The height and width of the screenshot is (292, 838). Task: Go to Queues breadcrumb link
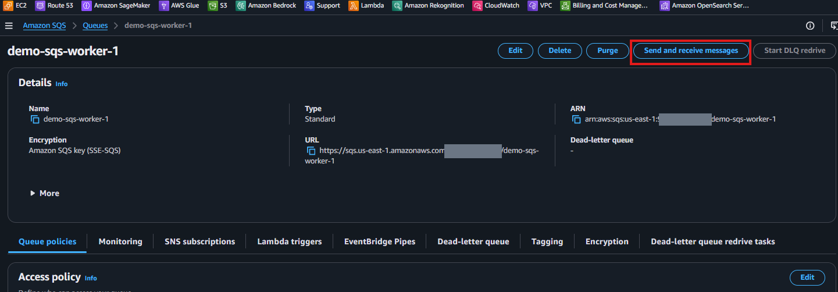[x=95, y=26]
